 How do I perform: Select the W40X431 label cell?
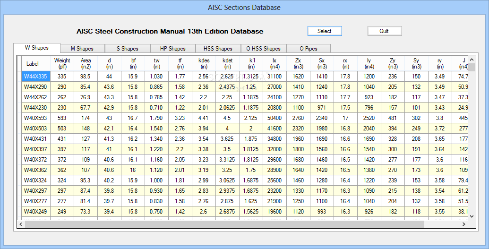[x=36, y=139]
